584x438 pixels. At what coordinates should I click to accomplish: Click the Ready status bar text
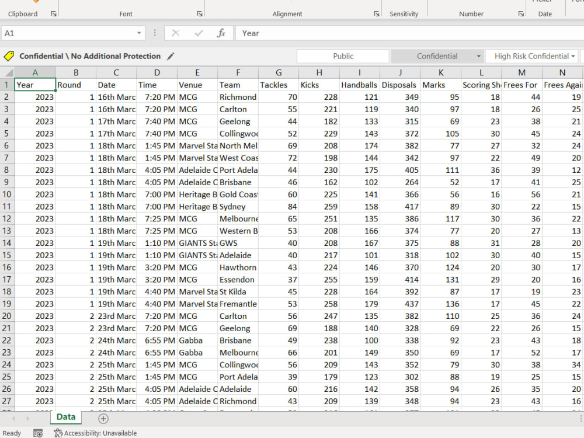coord(12,433)
